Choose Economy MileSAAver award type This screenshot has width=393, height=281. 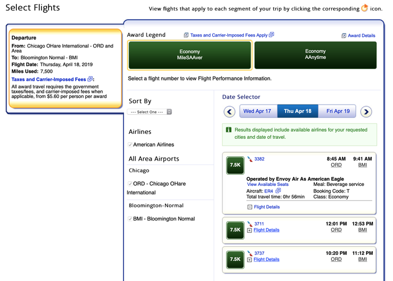(x=190, y=55)
